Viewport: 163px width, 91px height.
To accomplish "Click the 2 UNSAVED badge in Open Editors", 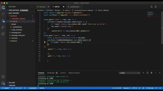I will pyautogui.click(x=24, y=10).
